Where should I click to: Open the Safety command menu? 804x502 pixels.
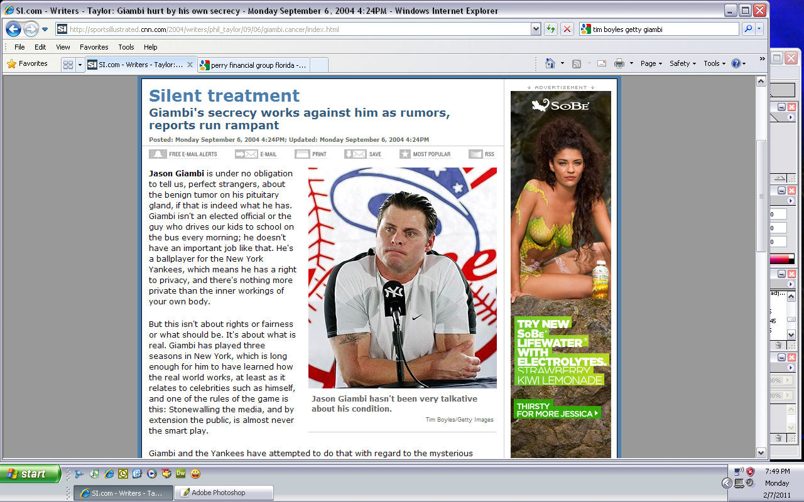(683, 63)
